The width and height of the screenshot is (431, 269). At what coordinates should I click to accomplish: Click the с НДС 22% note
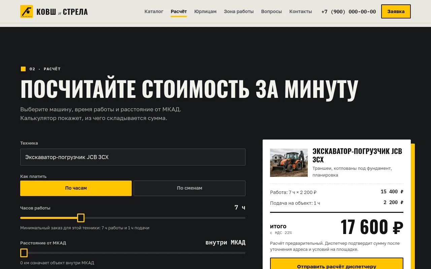click(281, 233)
